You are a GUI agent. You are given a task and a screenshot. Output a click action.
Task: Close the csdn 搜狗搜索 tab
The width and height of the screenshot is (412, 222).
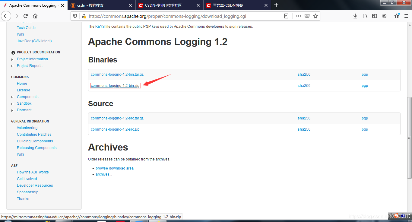[130, 5]
